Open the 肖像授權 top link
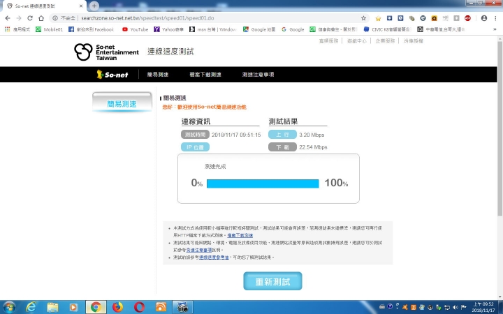503x314 pixels. tap(413, 40)
